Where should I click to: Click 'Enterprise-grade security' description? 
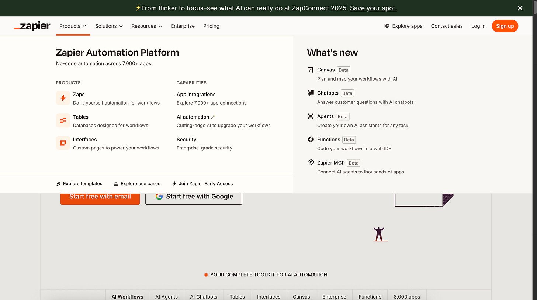[204, 148]
